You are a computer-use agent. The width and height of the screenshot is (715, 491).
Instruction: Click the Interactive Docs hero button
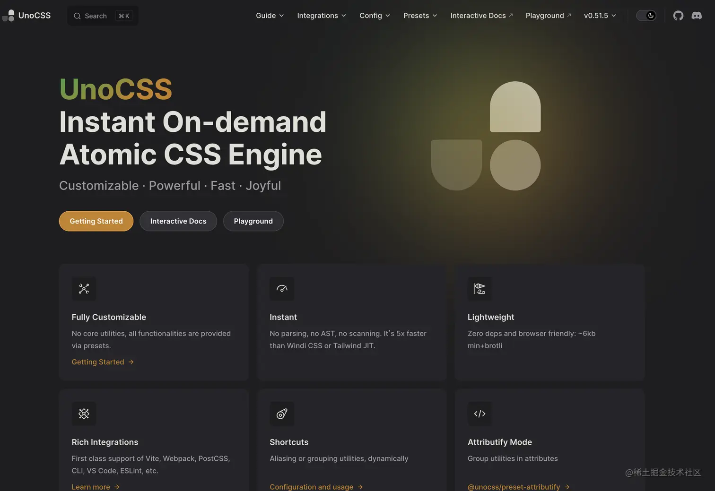click(x=178, y=221)
